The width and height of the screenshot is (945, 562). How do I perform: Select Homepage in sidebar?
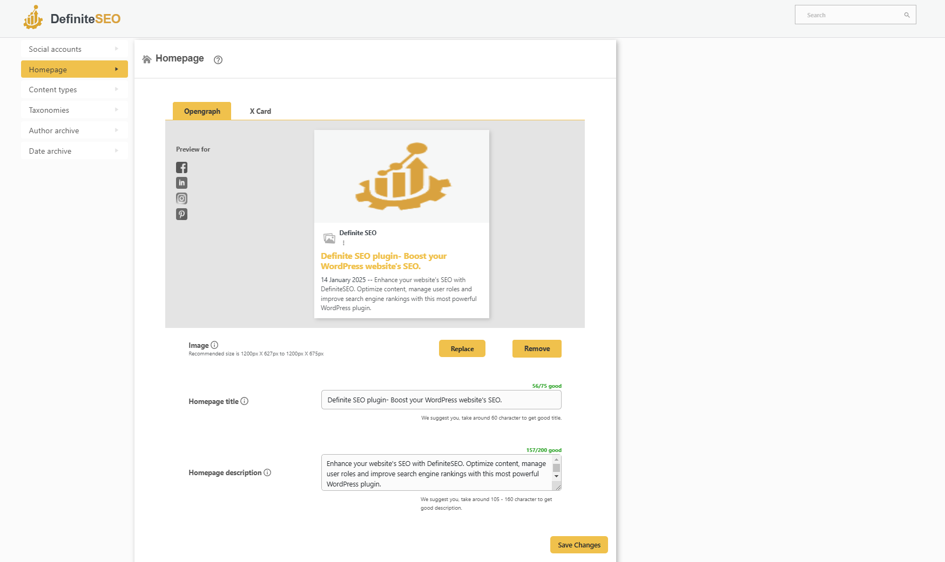pyautogui.click(x=75, y=69)
